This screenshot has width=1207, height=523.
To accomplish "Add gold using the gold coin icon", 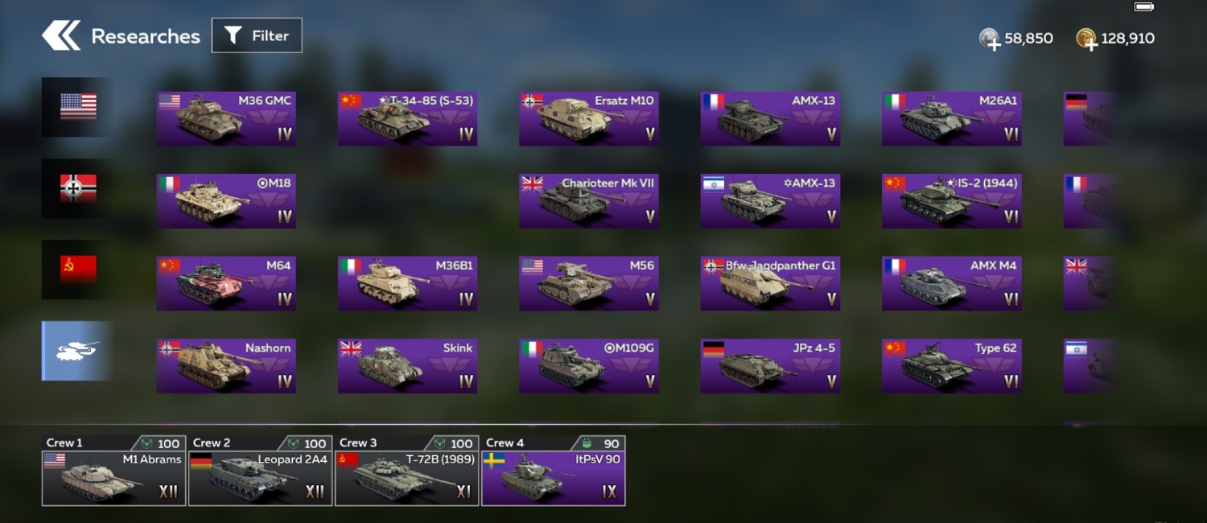I will pos(1086,39).
